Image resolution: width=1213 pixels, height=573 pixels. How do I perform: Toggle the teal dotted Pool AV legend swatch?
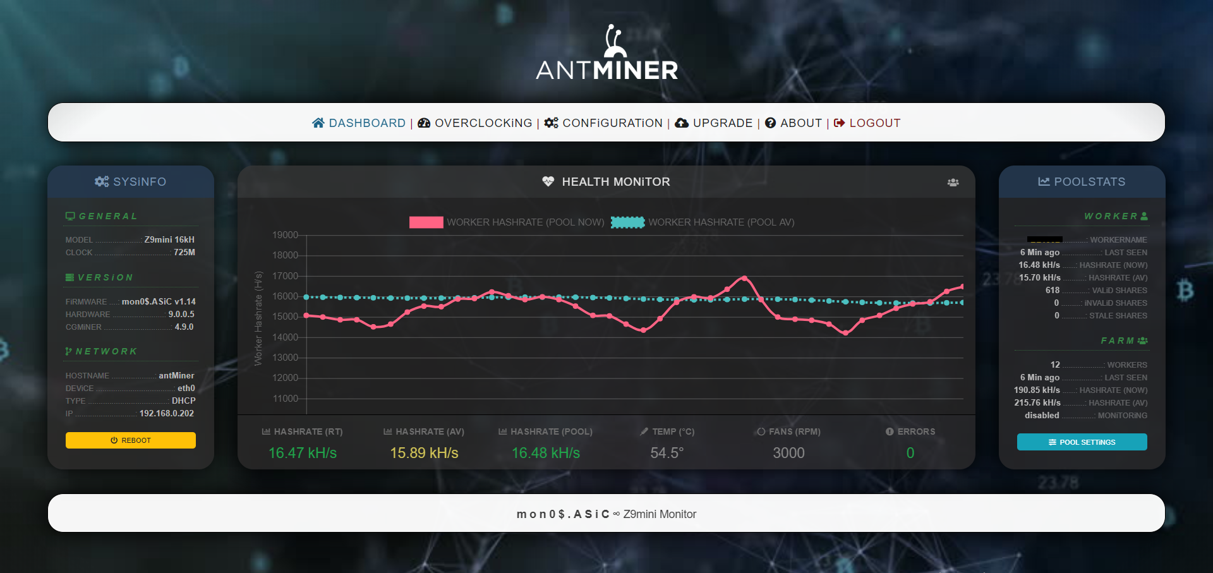[627, 222]
